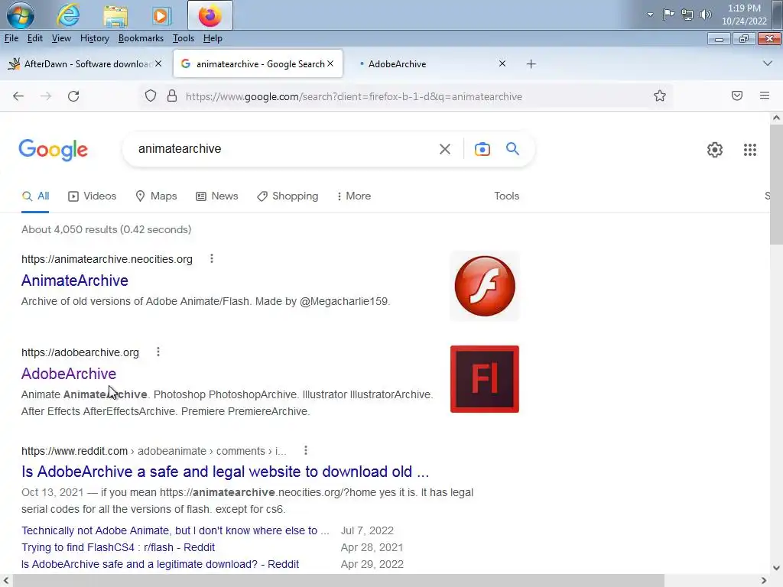Open 'Technically not Adobe Animate' sublink
Image resolution: width=783 pixels, height=587 pixels.
(x=175, y=530)
